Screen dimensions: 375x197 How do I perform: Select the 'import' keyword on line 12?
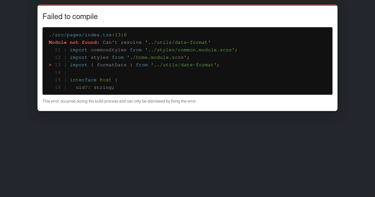point(79,57)
